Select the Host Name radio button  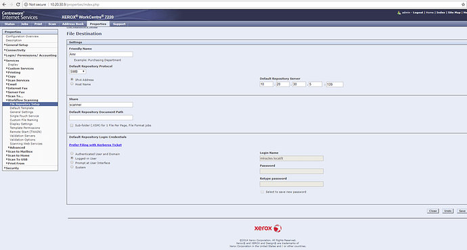[72, 84]
